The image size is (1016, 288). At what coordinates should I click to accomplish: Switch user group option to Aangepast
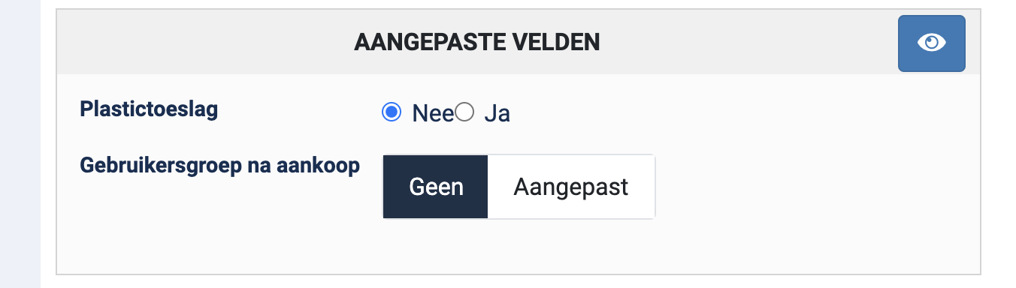[571, 187]
